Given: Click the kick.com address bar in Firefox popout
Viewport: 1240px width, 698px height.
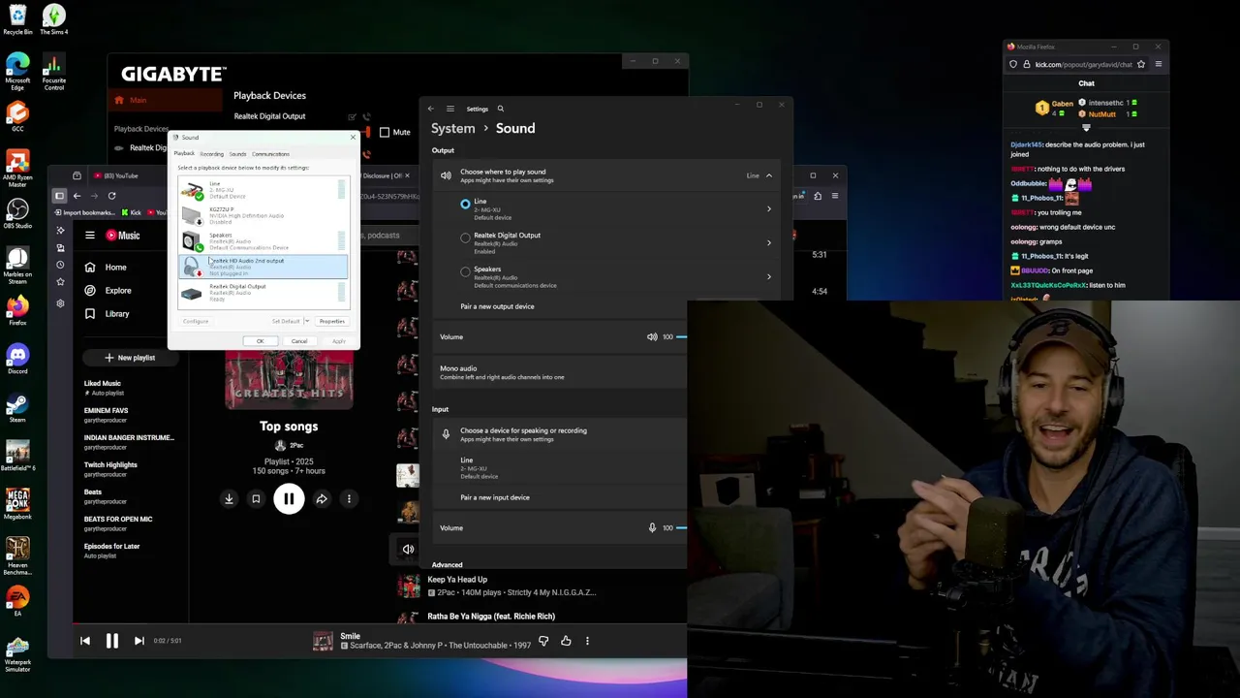Looking at the screenshot, I should click(1083, 64).
